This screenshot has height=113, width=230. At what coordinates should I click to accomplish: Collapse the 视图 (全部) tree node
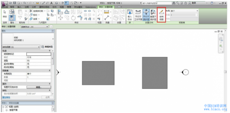pyautogui.click(x=3, y=107)
